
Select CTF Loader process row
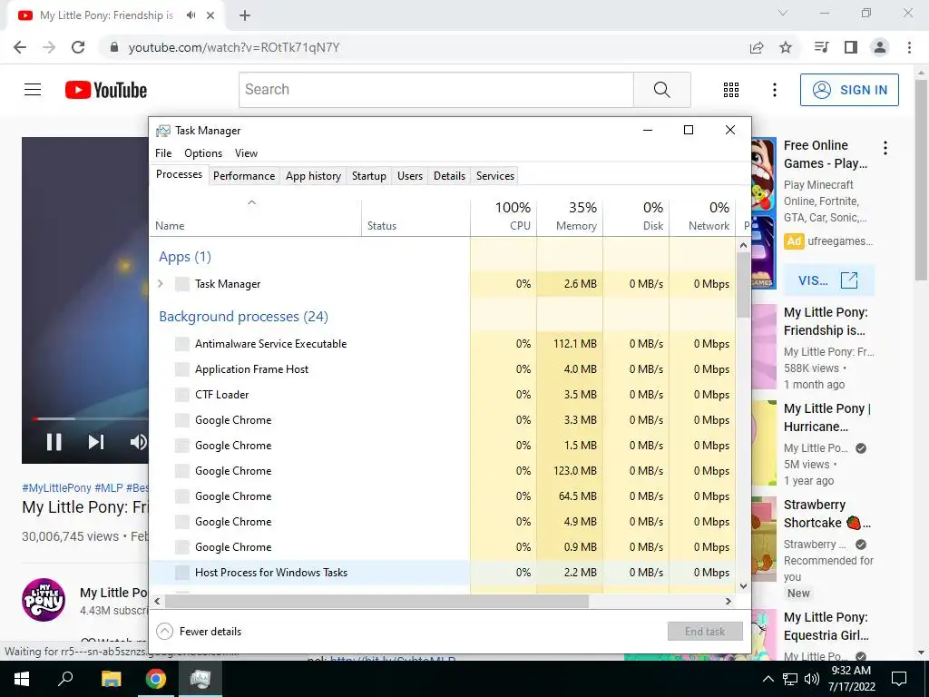pos(443,395)
